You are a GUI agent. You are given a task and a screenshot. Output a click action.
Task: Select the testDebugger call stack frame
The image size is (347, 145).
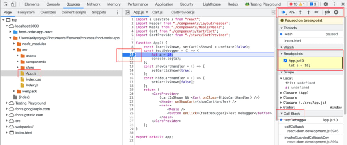click(x=311, y=120)
